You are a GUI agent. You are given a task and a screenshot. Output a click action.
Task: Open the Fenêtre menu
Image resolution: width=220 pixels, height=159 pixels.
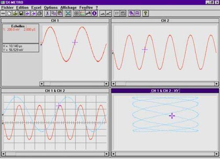tap(86, 8)
